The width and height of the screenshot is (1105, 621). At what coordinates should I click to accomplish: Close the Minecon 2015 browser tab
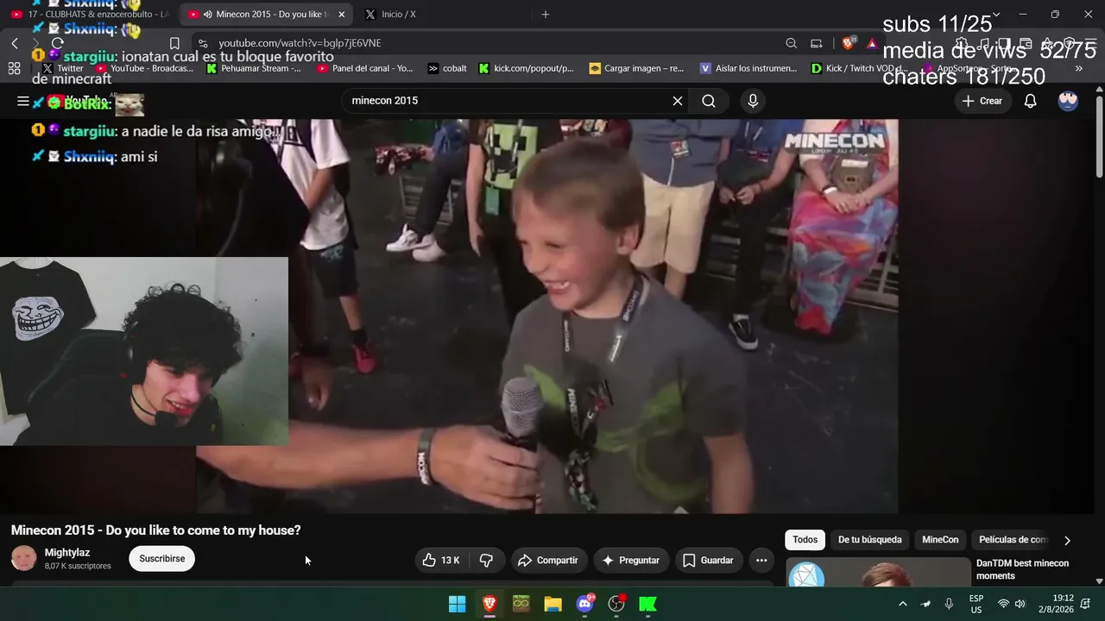tap(341, 15)
